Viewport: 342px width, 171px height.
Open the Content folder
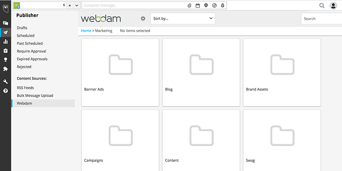[201, 141]
